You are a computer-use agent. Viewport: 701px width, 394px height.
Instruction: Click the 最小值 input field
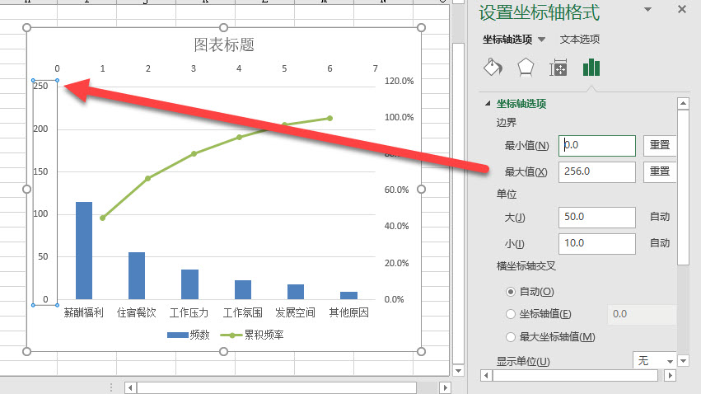(x=597, y=145)
